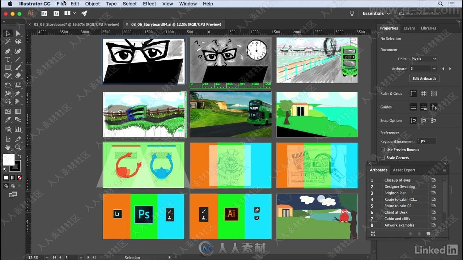Viewport: 463px width, 260px height.
Task: Select the Rotate tool
Action: tap(8, 86)
